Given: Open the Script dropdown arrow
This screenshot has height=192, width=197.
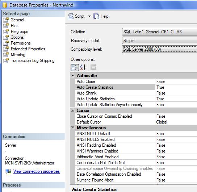Looking at the screenshot, I should (x=89, y=16).
